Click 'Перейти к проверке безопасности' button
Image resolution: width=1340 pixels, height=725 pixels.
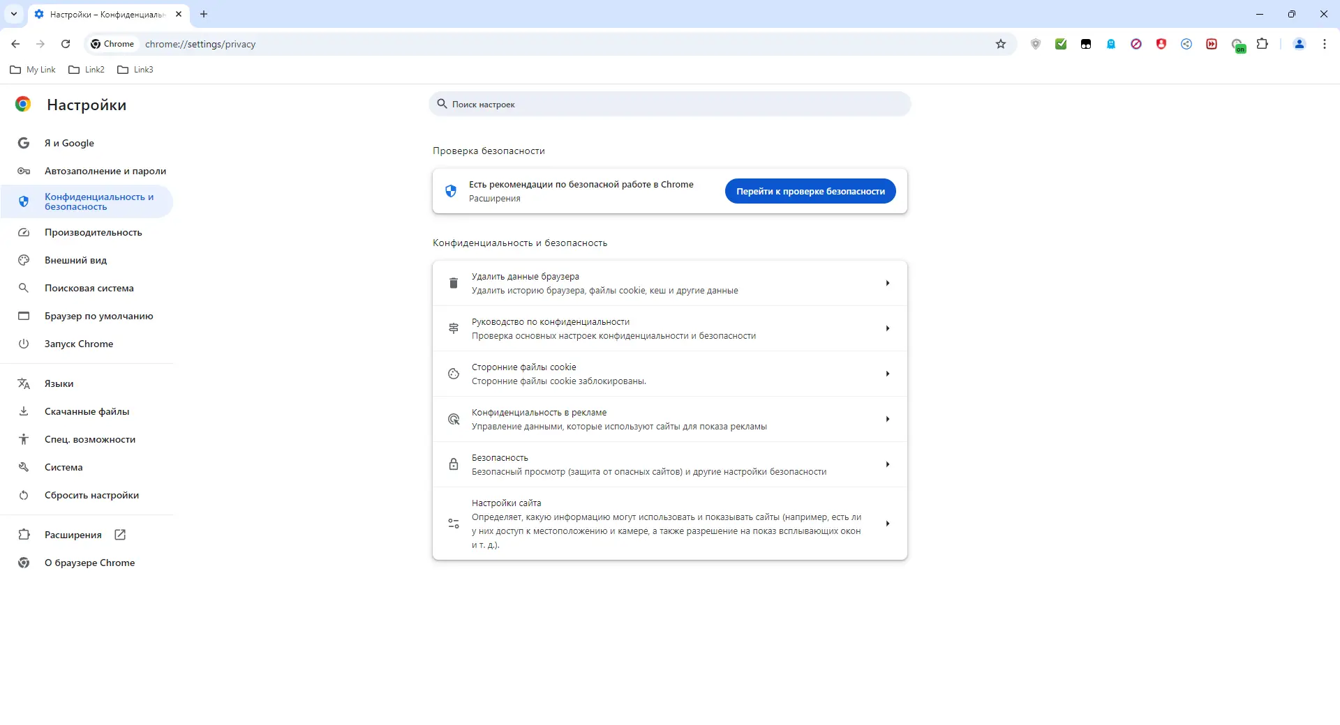810,191
